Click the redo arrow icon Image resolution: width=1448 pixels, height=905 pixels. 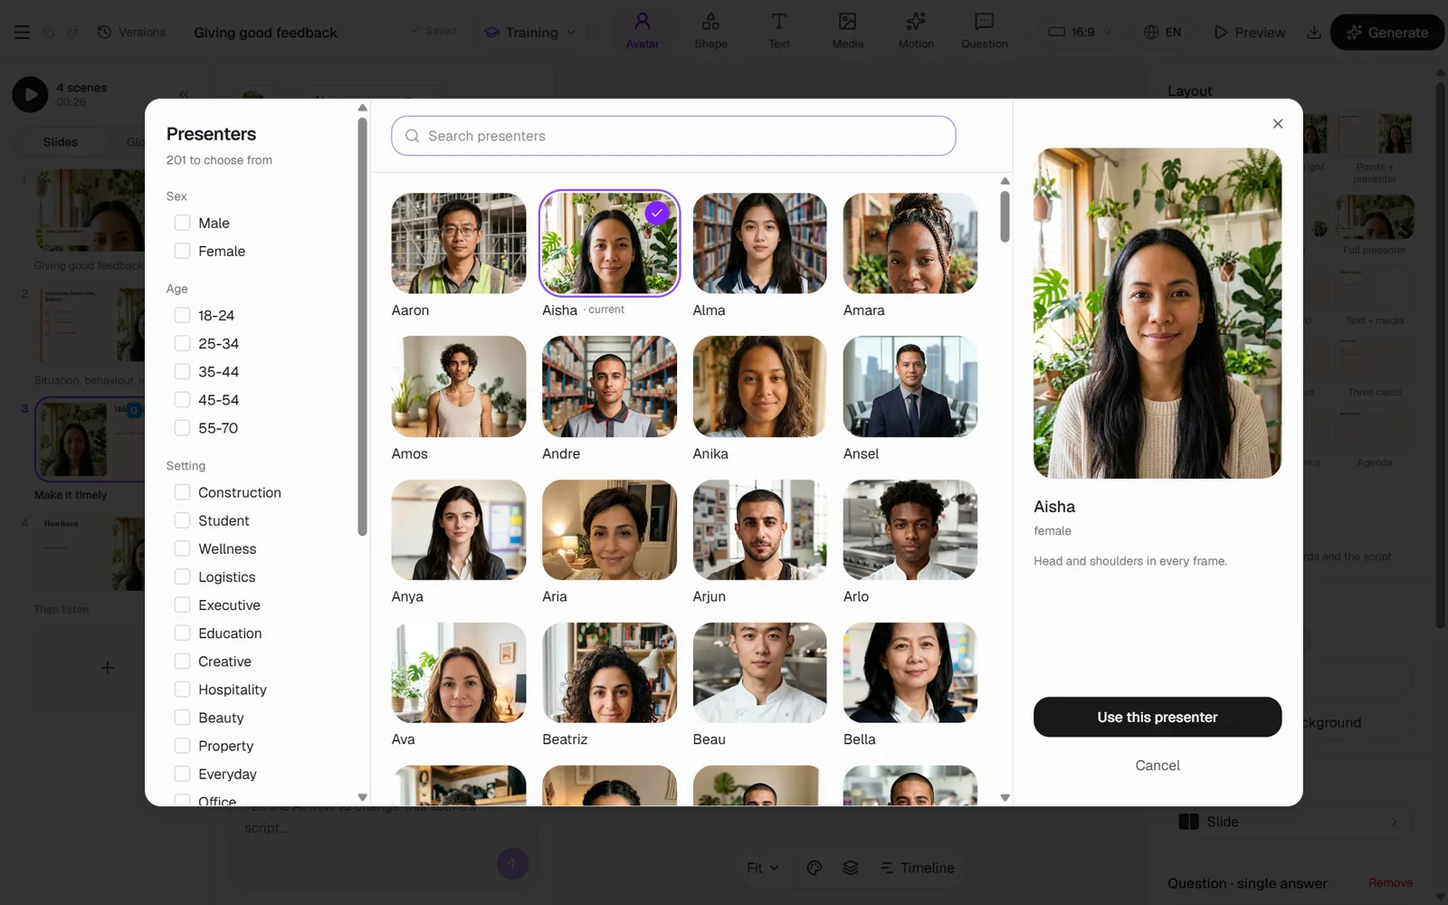pos(72,32)
